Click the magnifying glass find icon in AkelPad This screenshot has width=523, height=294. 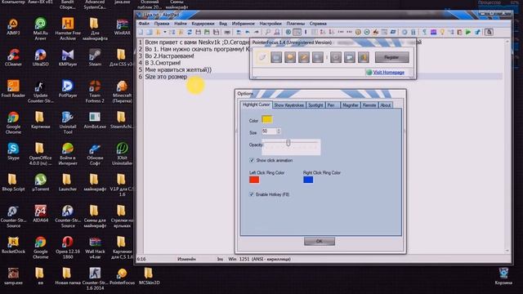268,32
